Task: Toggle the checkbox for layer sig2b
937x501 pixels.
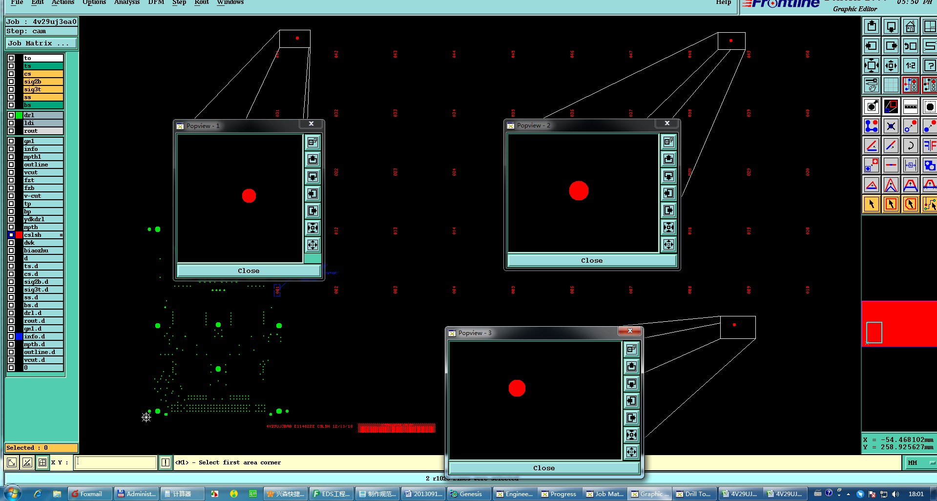Action: tap(11, 82)
